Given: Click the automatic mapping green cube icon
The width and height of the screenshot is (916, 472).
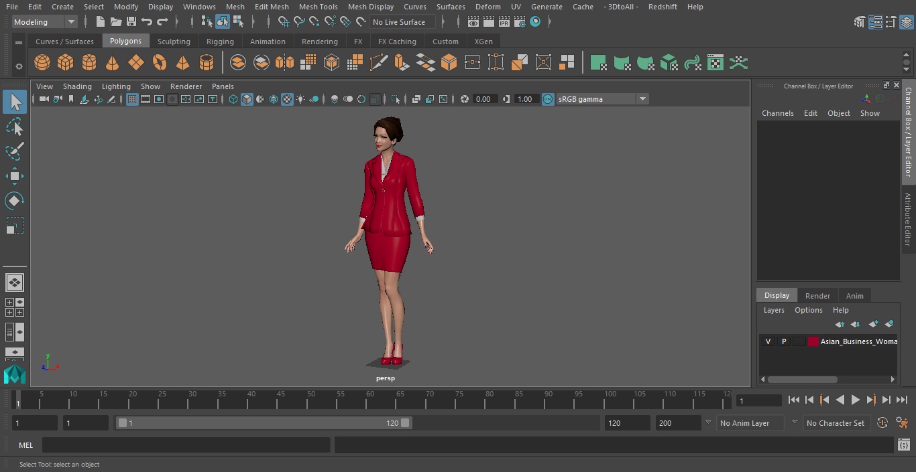Looking at the screenshot, I should pos(669,63).
